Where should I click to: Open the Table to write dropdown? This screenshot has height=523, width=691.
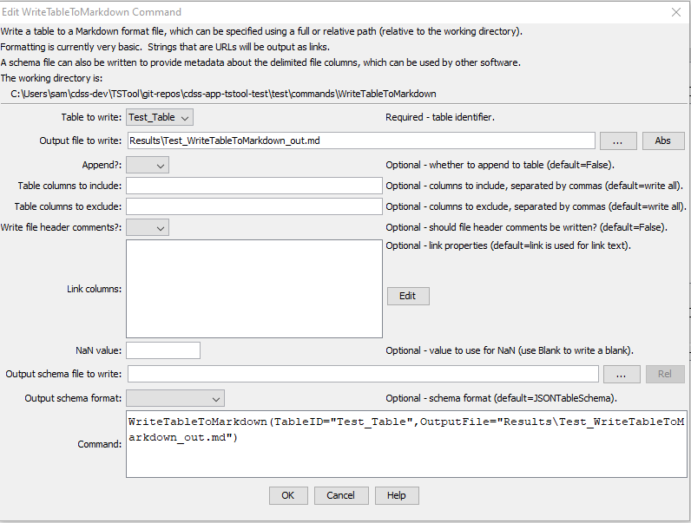click(x=160, y=118)
